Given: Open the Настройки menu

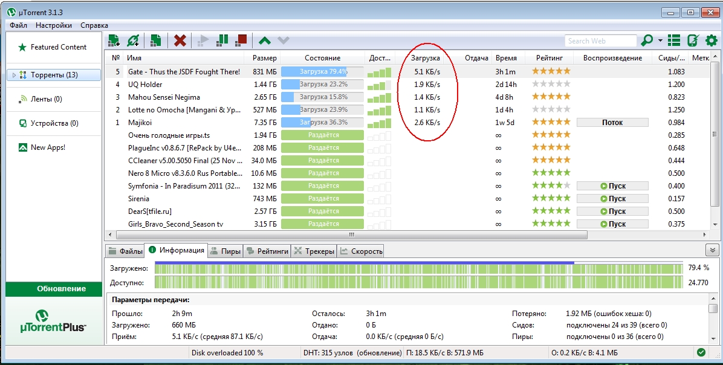Looking at the screenshot, I should tap(53, 25).
